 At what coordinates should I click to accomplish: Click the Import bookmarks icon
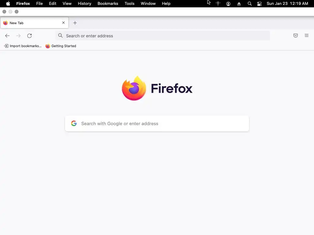pos(6,46)
